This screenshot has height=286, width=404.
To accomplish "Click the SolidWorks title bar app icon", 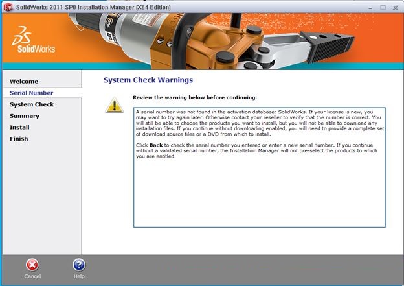I will pyautogui.click(x=8, y=7).
